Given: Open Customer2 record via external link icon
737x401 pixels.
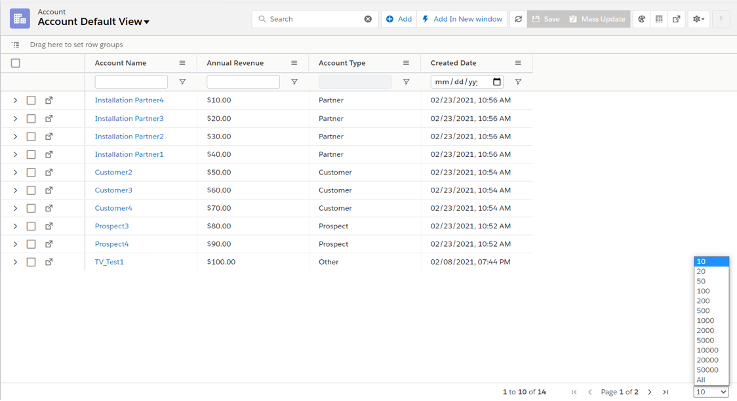Looking at the screenshot, I should [49, 173].
